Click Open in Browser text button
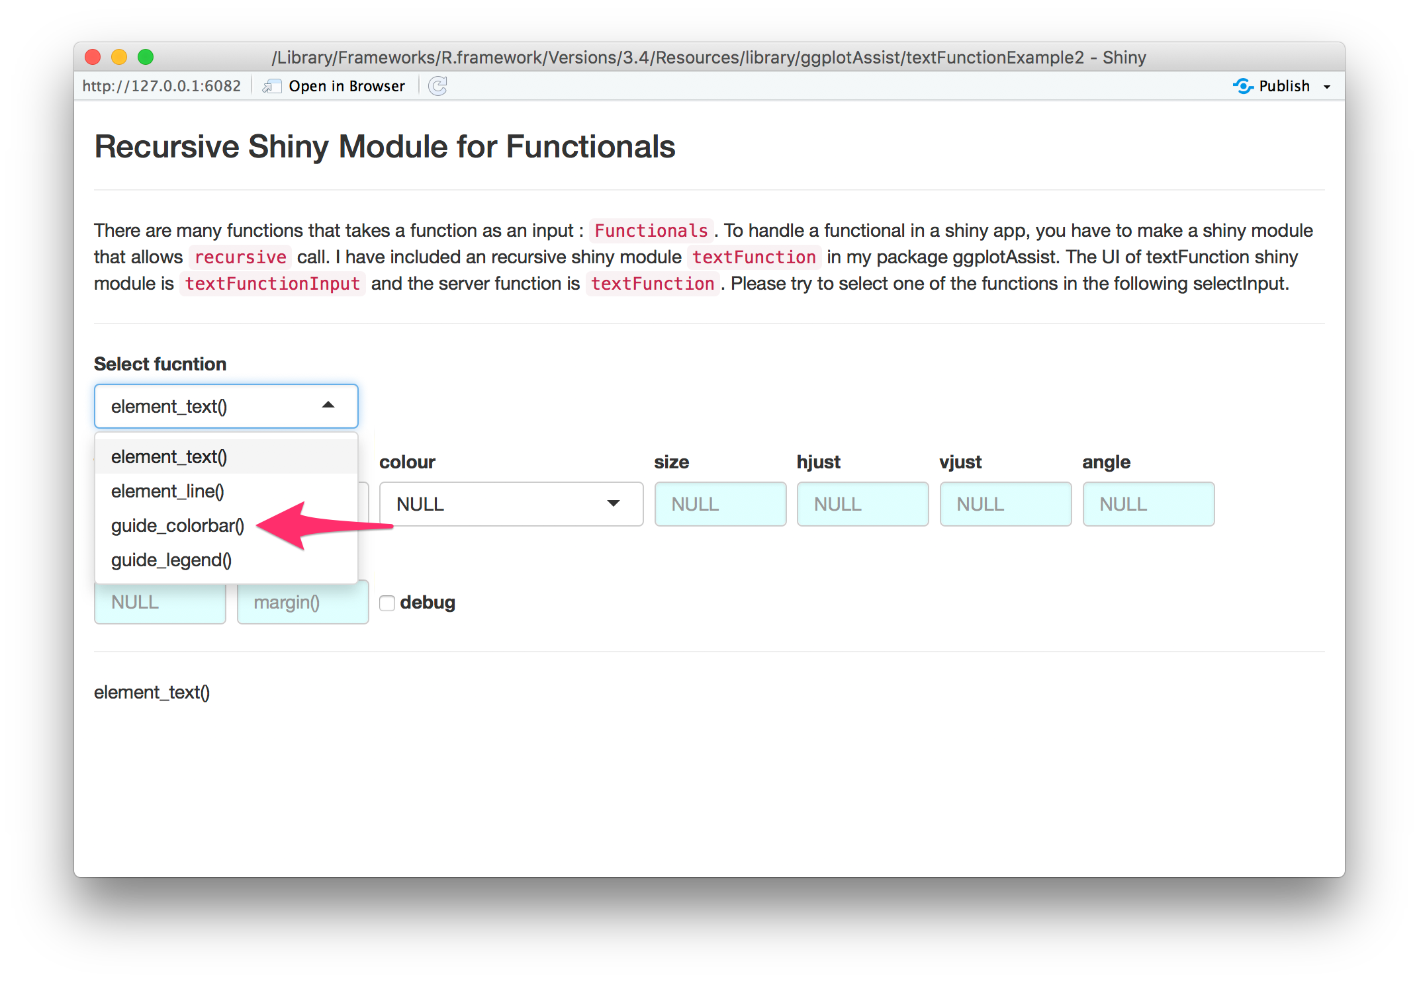 coord(346,86)
